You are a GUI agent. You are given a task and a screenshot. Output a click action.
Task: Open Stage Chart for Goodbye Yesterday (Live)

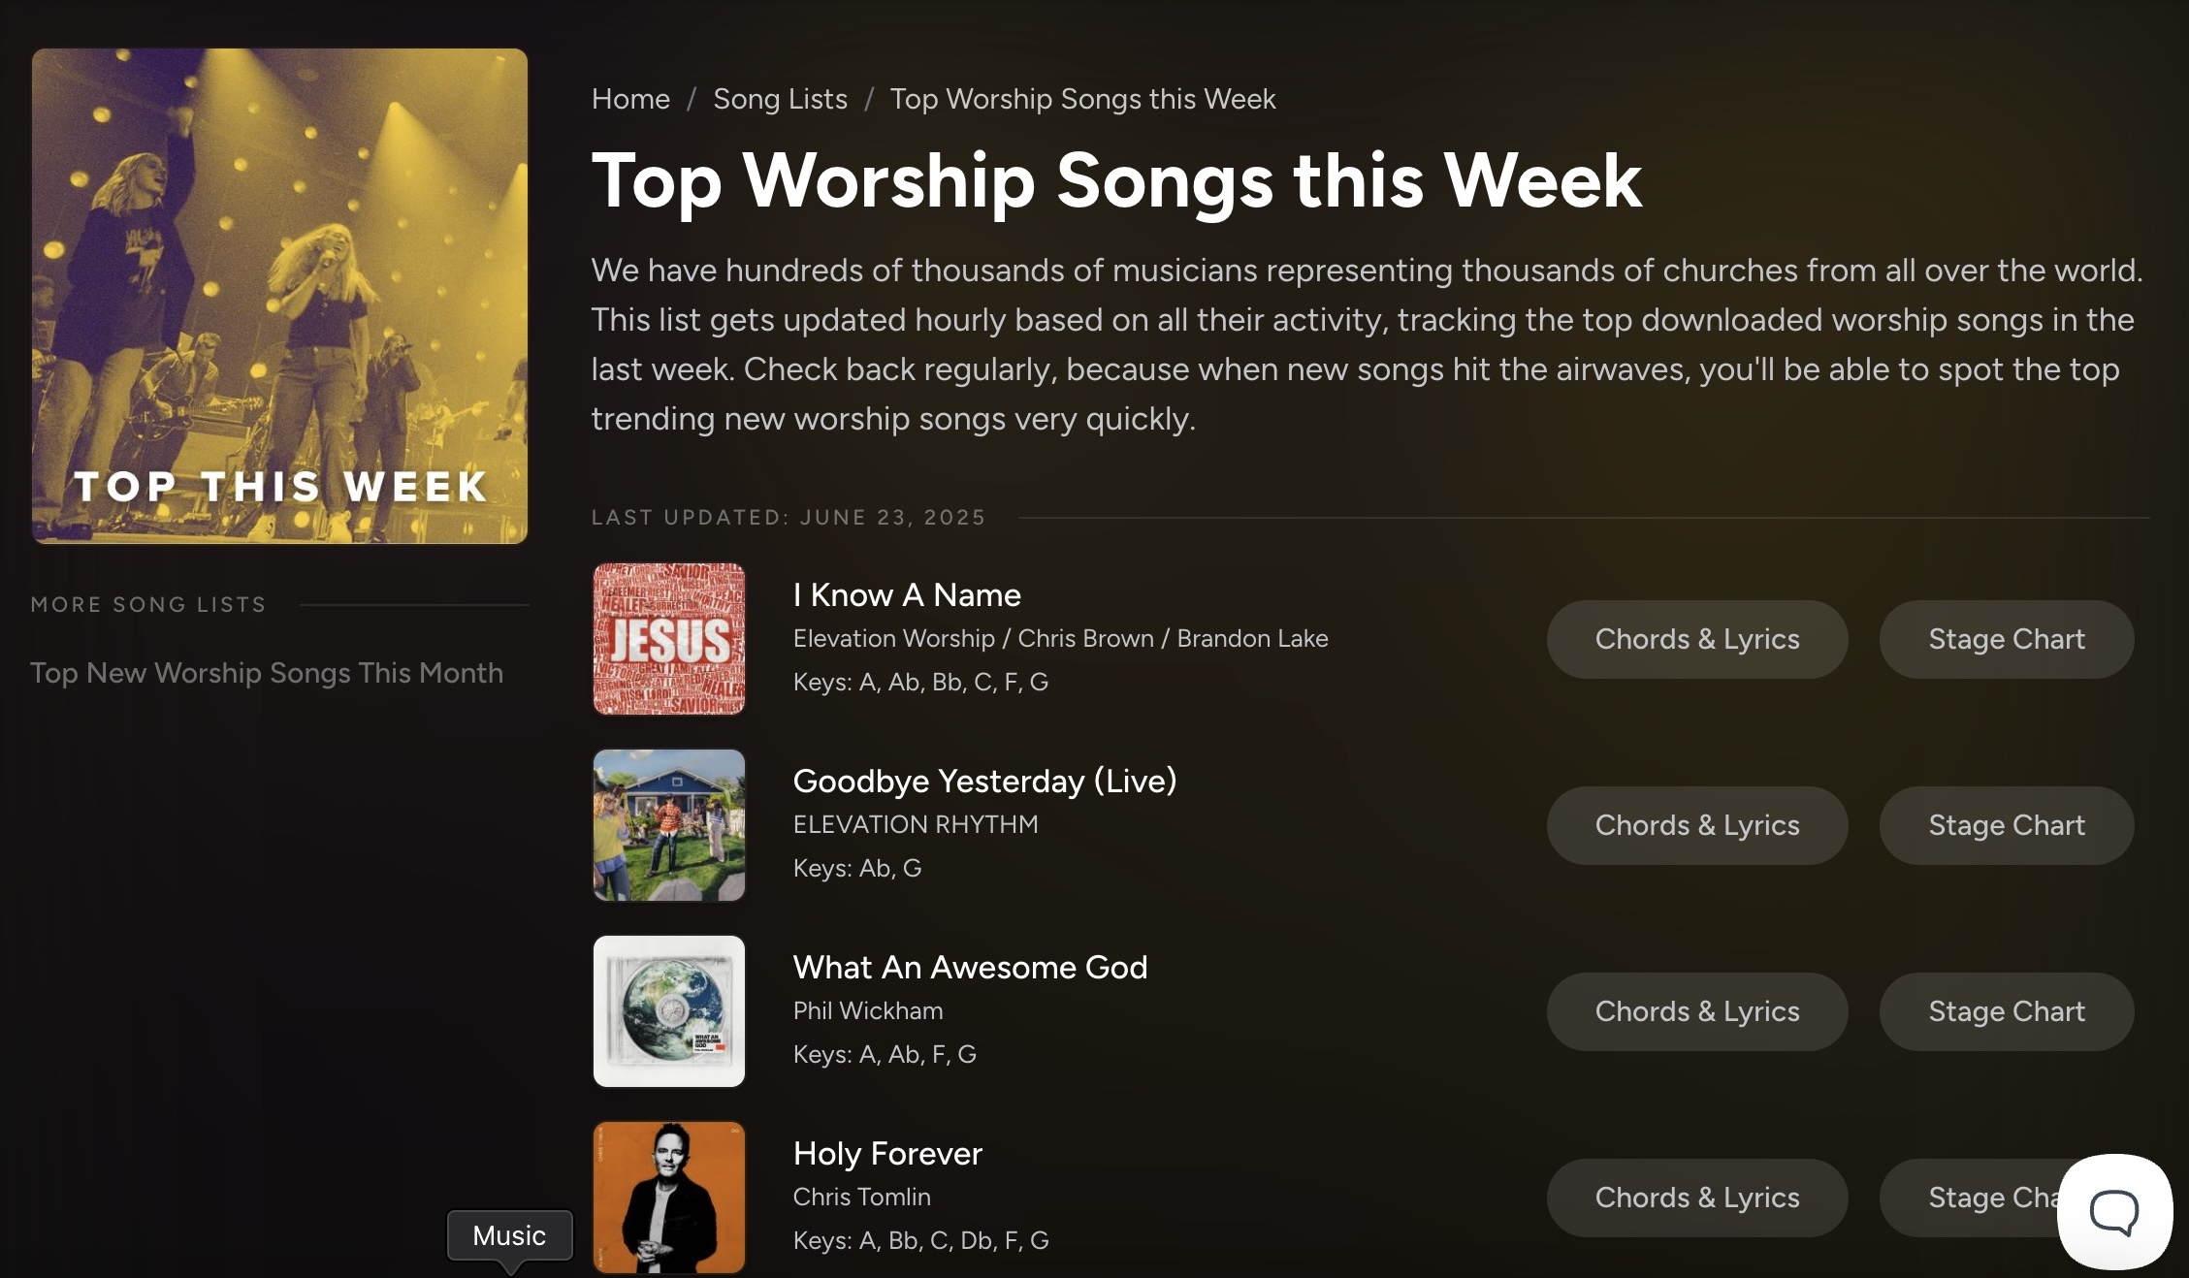[x=2006, y=825]
